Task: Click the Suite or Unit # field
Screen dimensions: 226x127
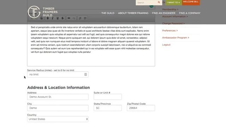Action: coord(108,97)
